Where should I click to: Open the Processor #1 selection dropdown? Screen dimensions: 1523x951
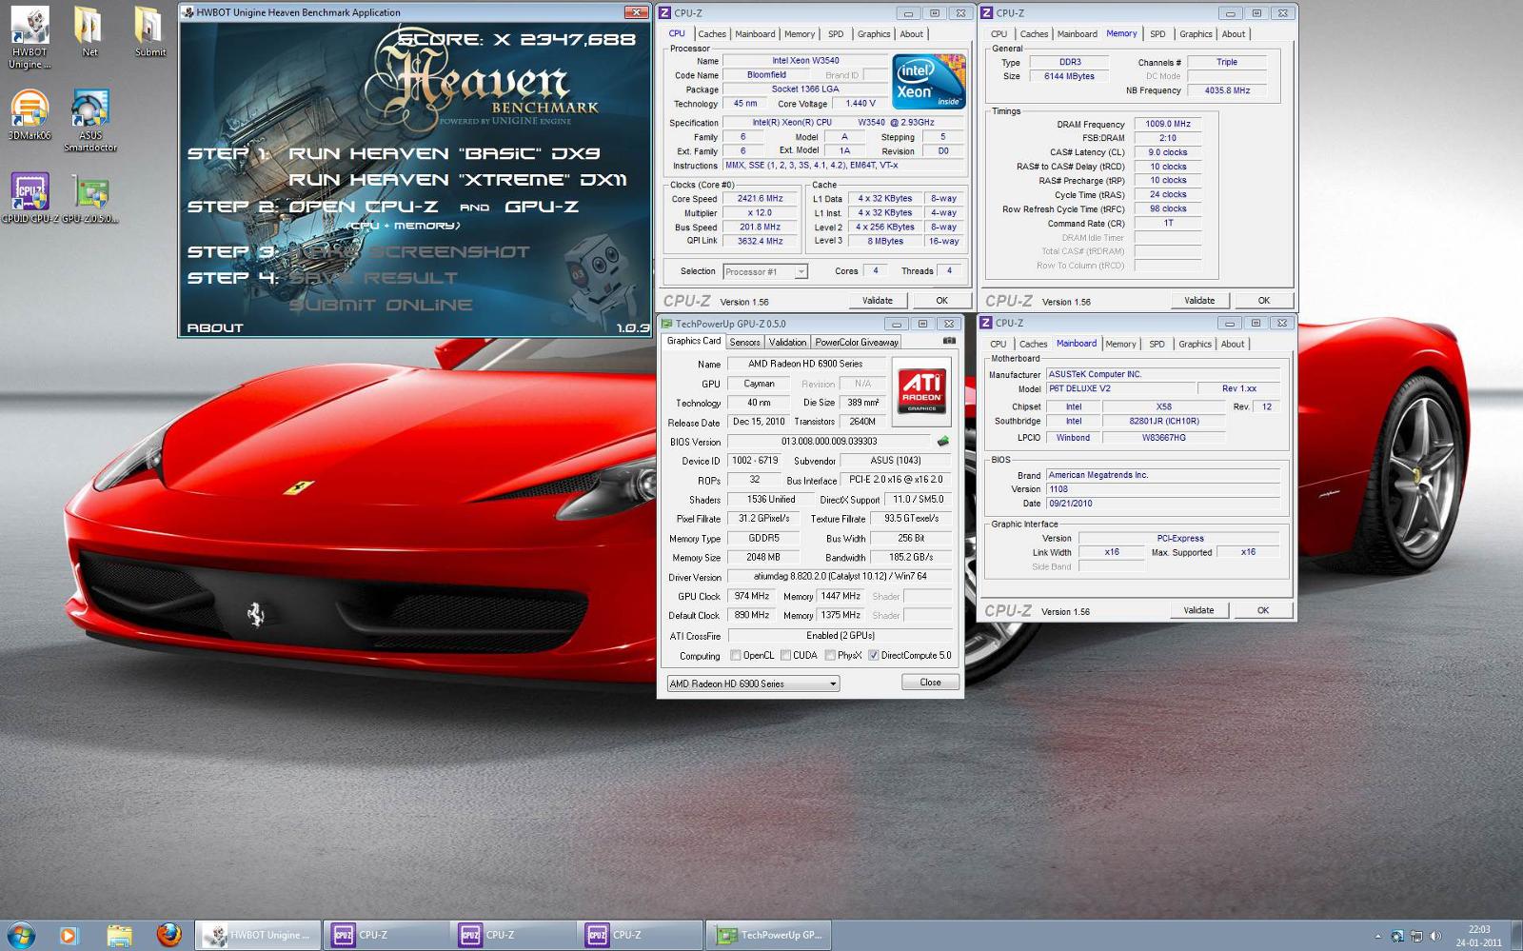coord(765,271)
